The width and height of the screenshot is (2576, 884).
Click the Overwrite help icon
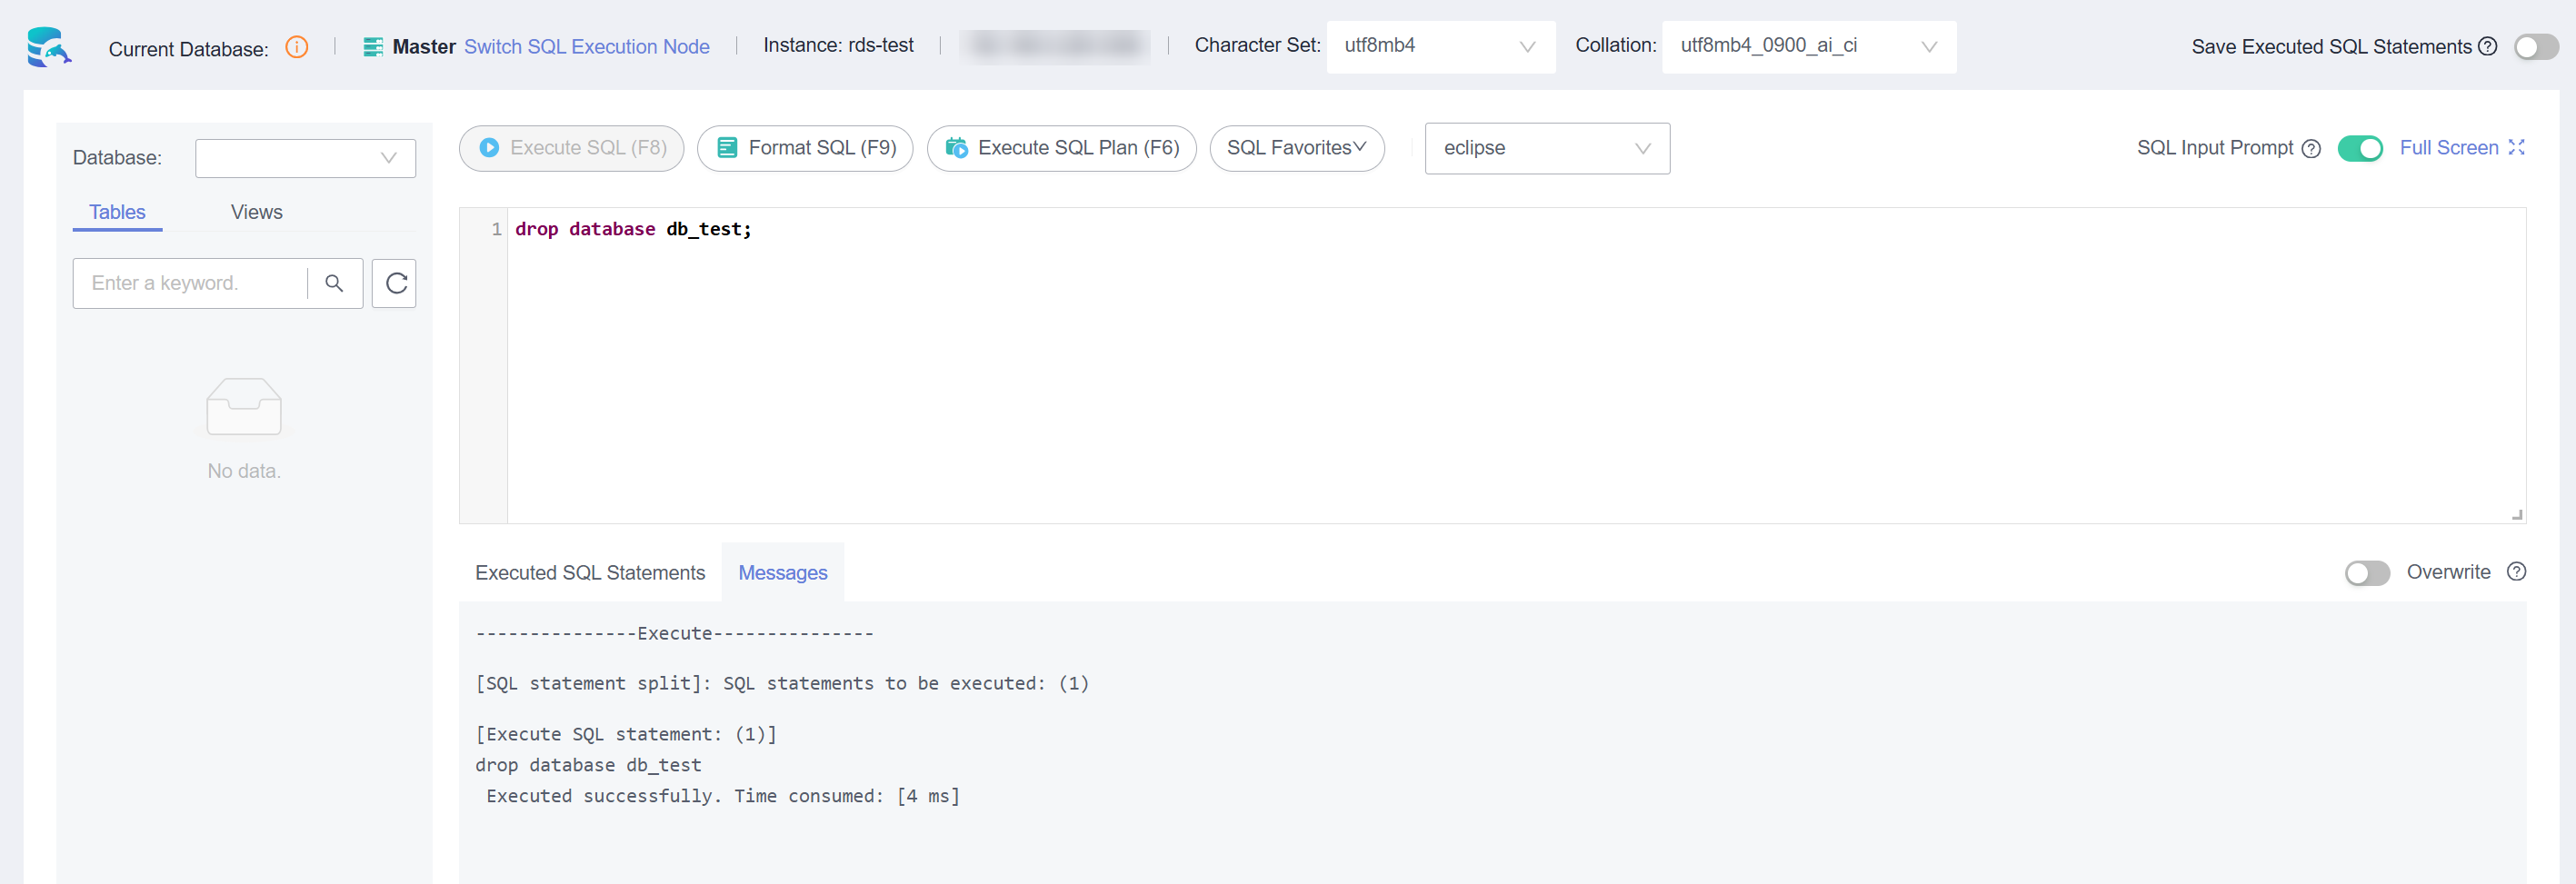pyautogui.click(x=2517, y=572)
